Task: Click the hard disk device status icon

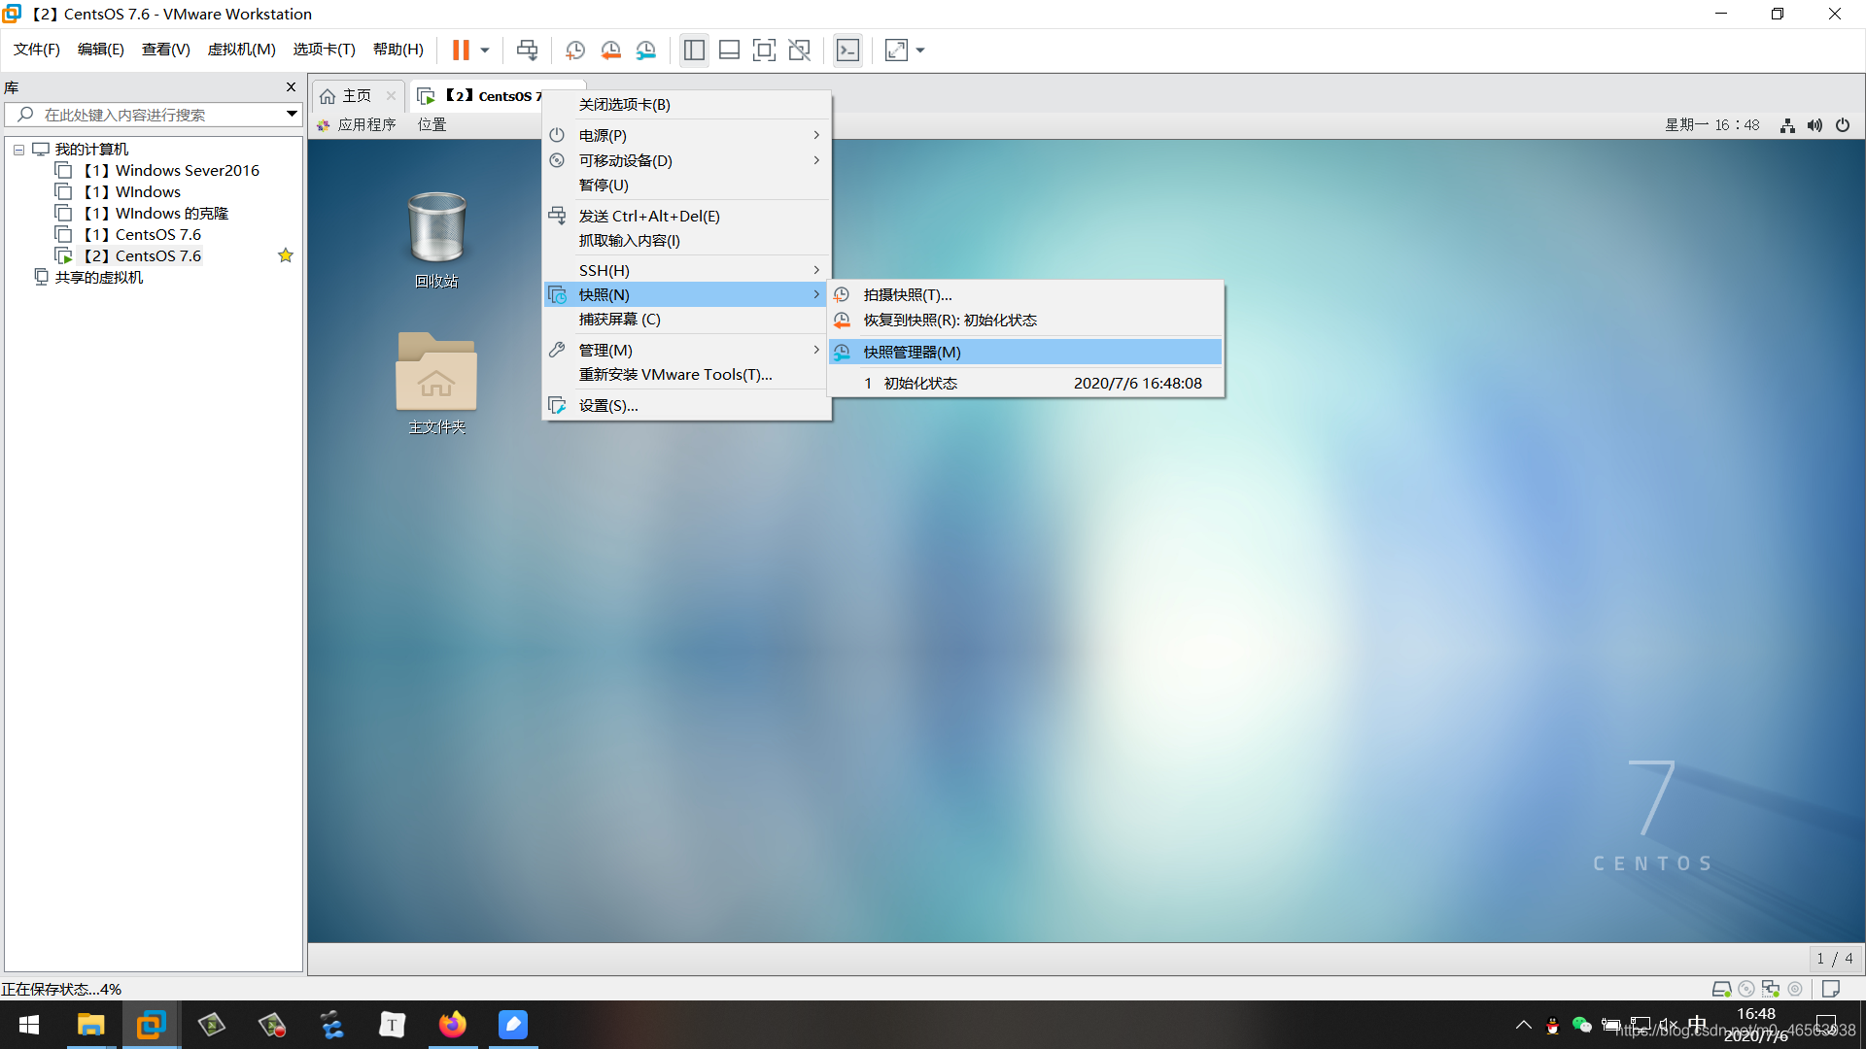Action: click(1721, 989)
